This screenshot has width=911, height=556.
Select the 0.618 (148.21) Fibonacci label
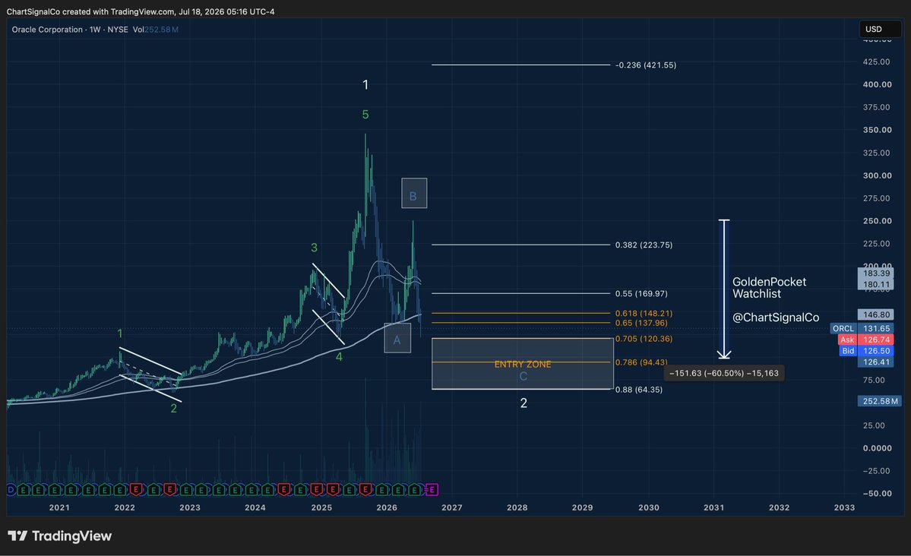(x=644, y=313)
